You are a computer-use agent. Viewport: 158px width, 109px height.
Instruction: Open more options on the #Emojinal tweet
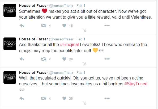point(107,59)
